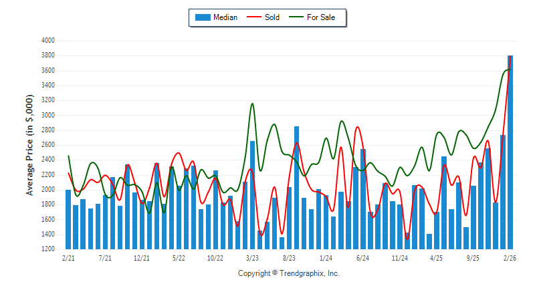Click the 4000 y-axis value label
The width and height of the screenshot is (535, 290).
47,41
